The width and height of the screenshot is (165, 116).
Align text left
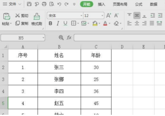click(129, 23)
